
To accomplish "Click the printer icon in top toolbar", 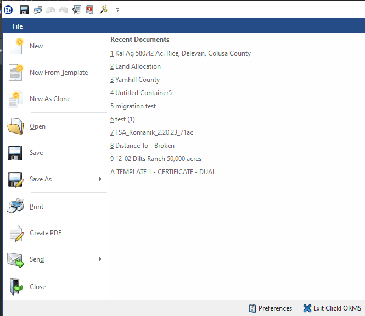I will click(37, 9).
